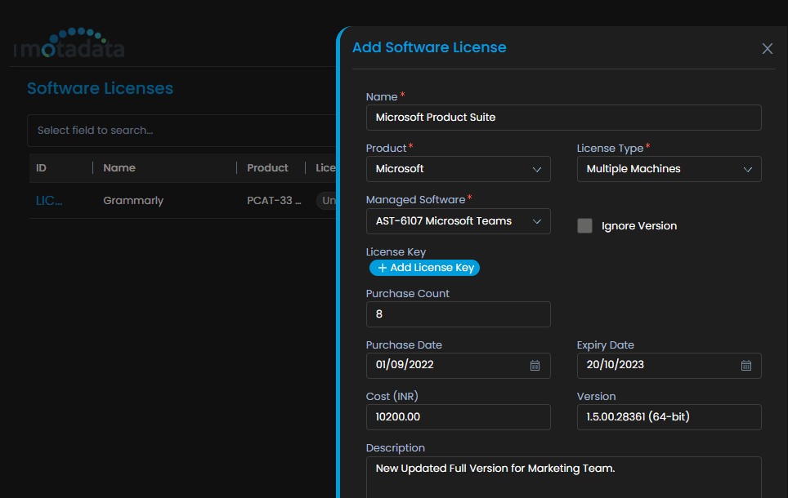Image resolution: width=788 pixels, height=498 pixels.
Task: Click inside the Description text area
Action: point(564,477)
